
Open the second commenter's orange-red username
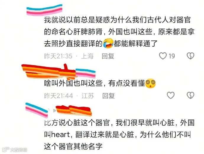(x=48, y=72)
